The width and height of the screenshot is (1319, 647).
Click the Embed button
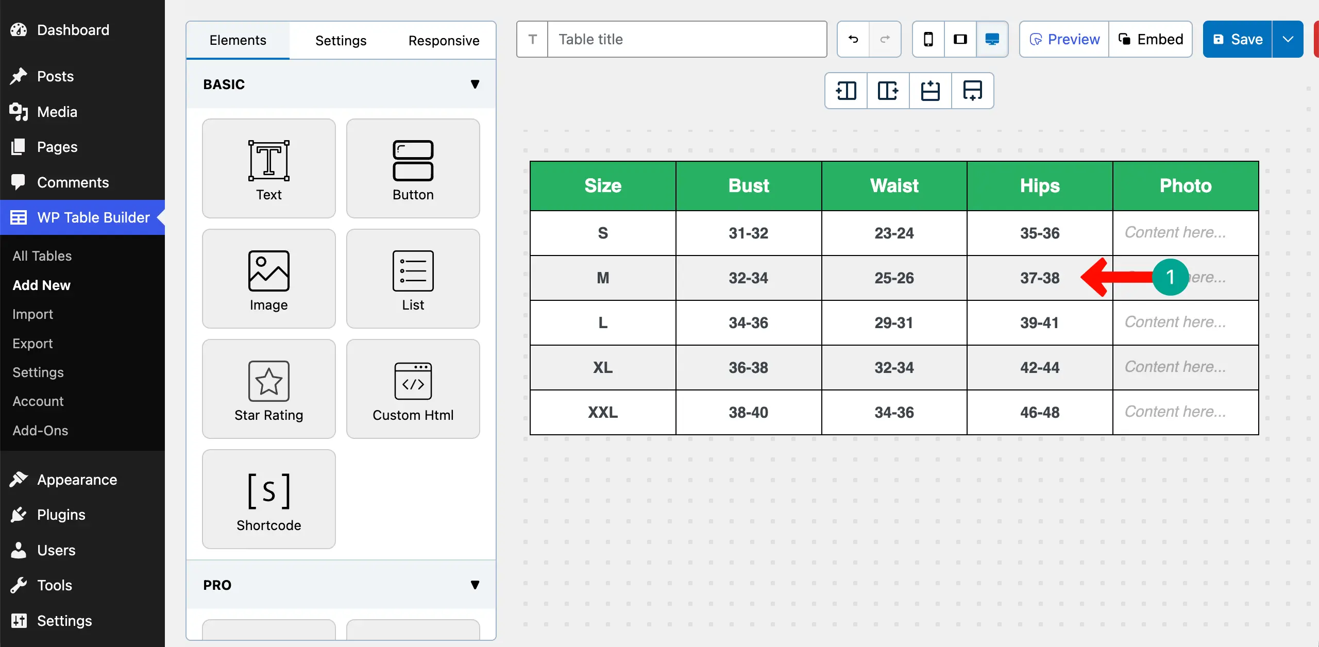(x=1151, y=39)
